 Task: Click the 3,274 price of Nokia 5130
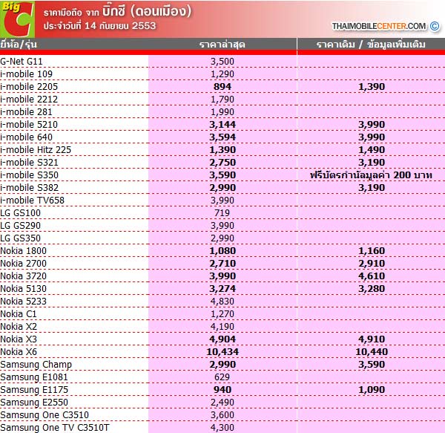[222, 289]
